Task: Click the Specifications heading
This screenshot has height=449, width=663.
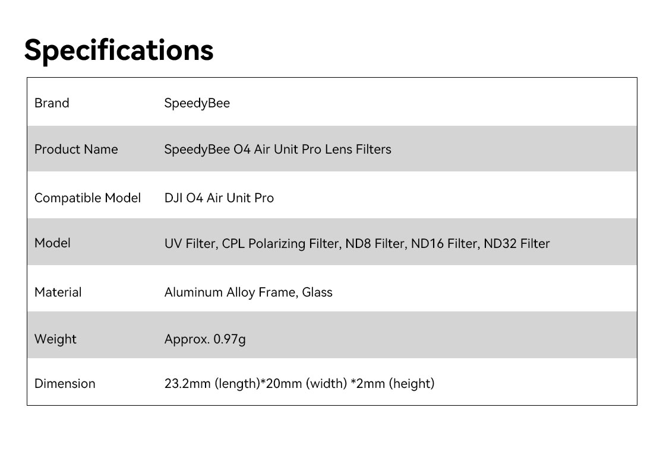Action: click(x=119, y=50)
